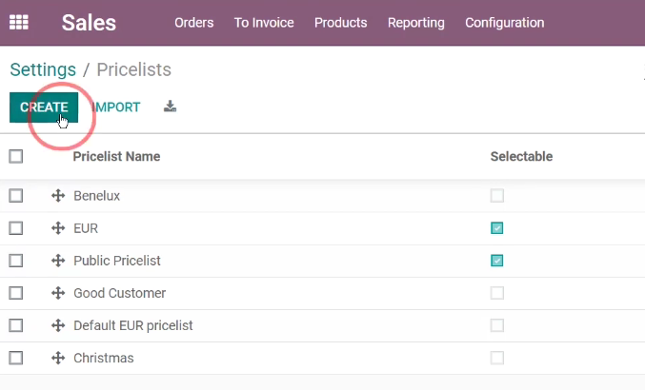Check the Christmas row selection box

(16, 358)
